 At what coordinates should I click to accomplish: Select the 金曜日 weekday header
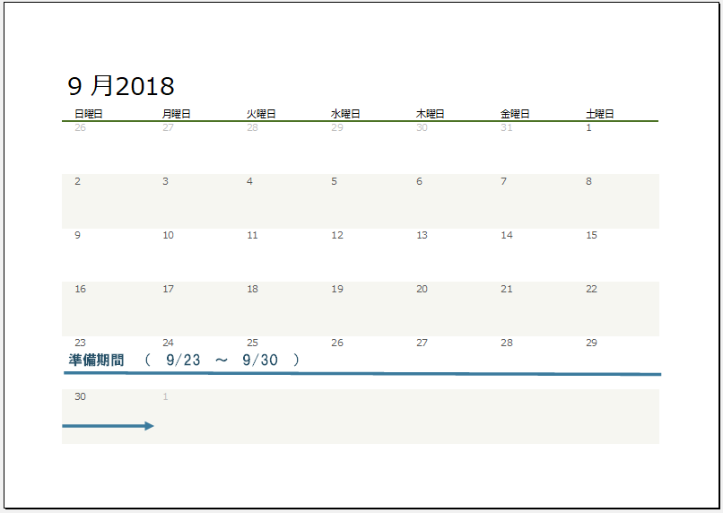point(515,114)
